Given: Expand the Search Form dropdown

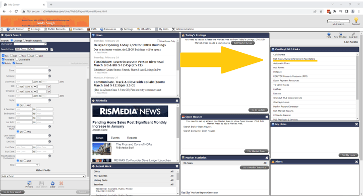Looking at the screenshot, I should pos(31,49).
